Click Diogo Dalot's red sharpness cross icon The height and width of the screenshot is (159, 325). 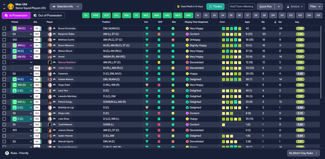click(159, 85)
